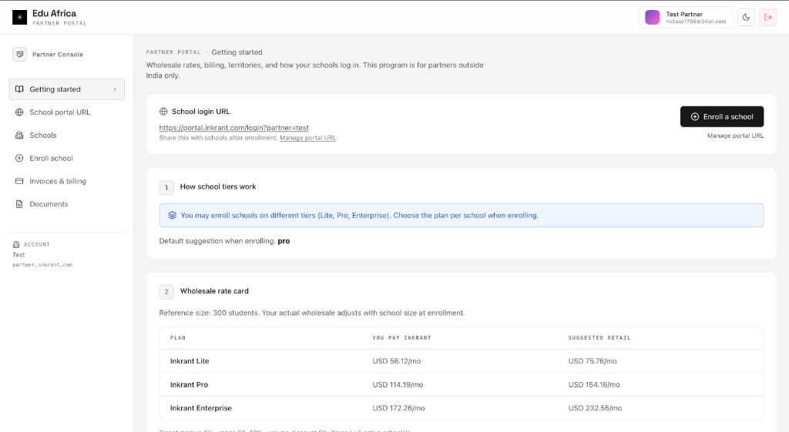Open School portal URL page
Viewport: 789px width, 432px height.
pyautogui.click(x=66, y=112)
